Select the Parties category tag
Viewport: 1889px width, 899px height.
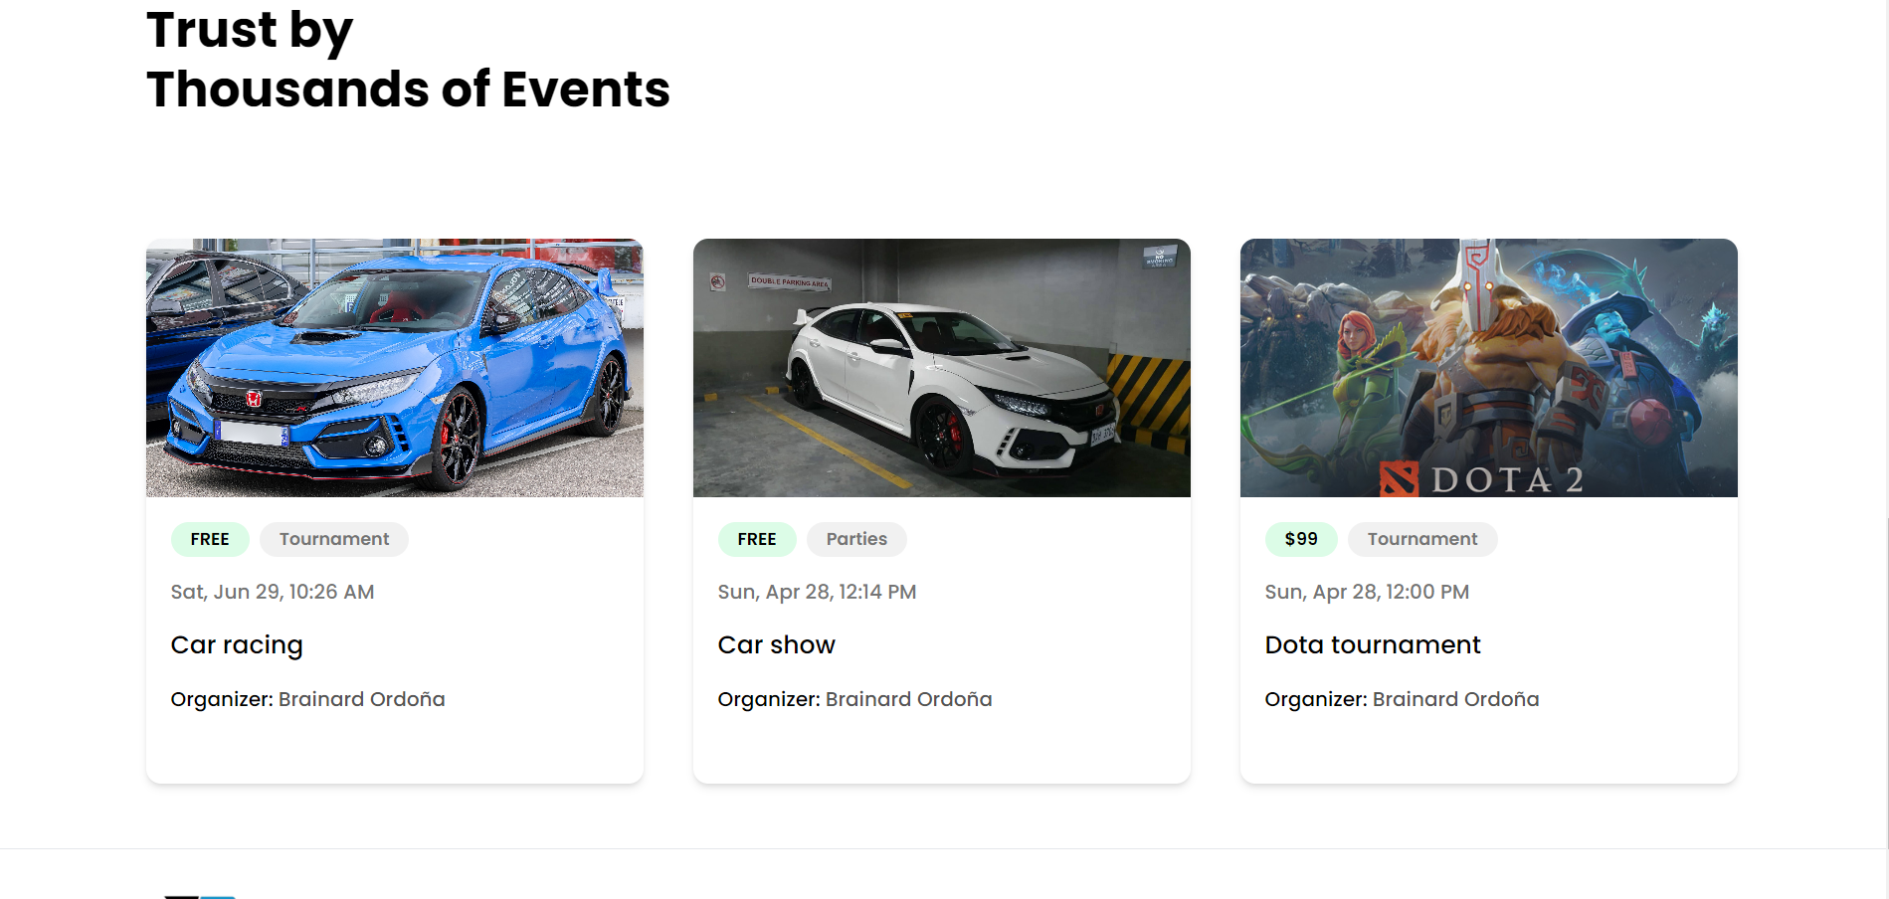coord(856,539)
